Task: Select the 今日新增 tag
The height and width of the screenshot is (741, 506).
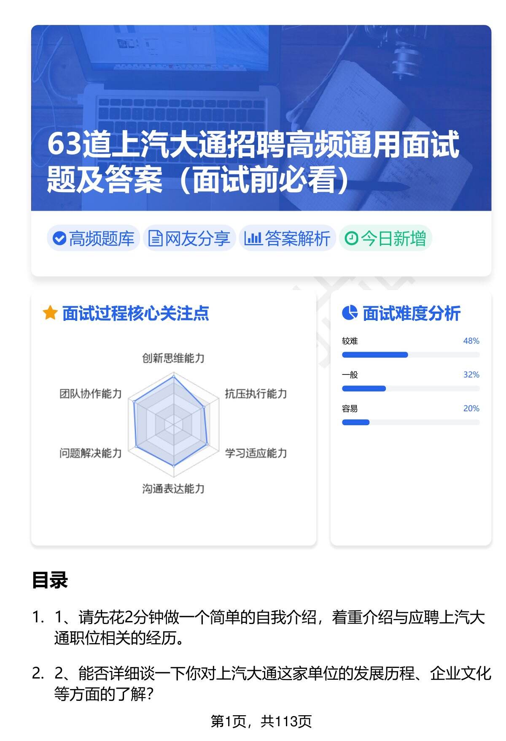Action: (x=385, y=239)
